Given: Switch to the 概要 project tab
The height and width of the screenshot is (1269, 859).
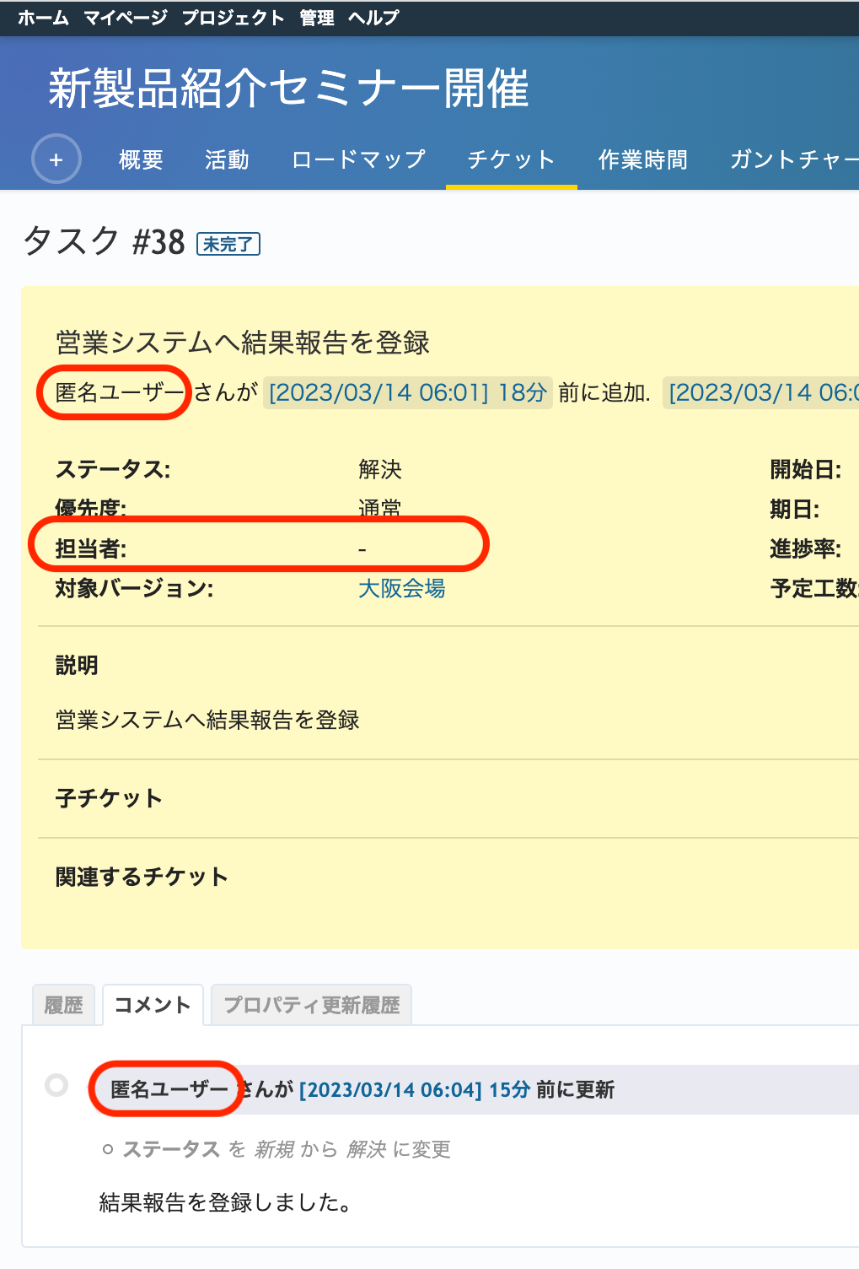Looking at the screenshot, I should coord(141,159).
